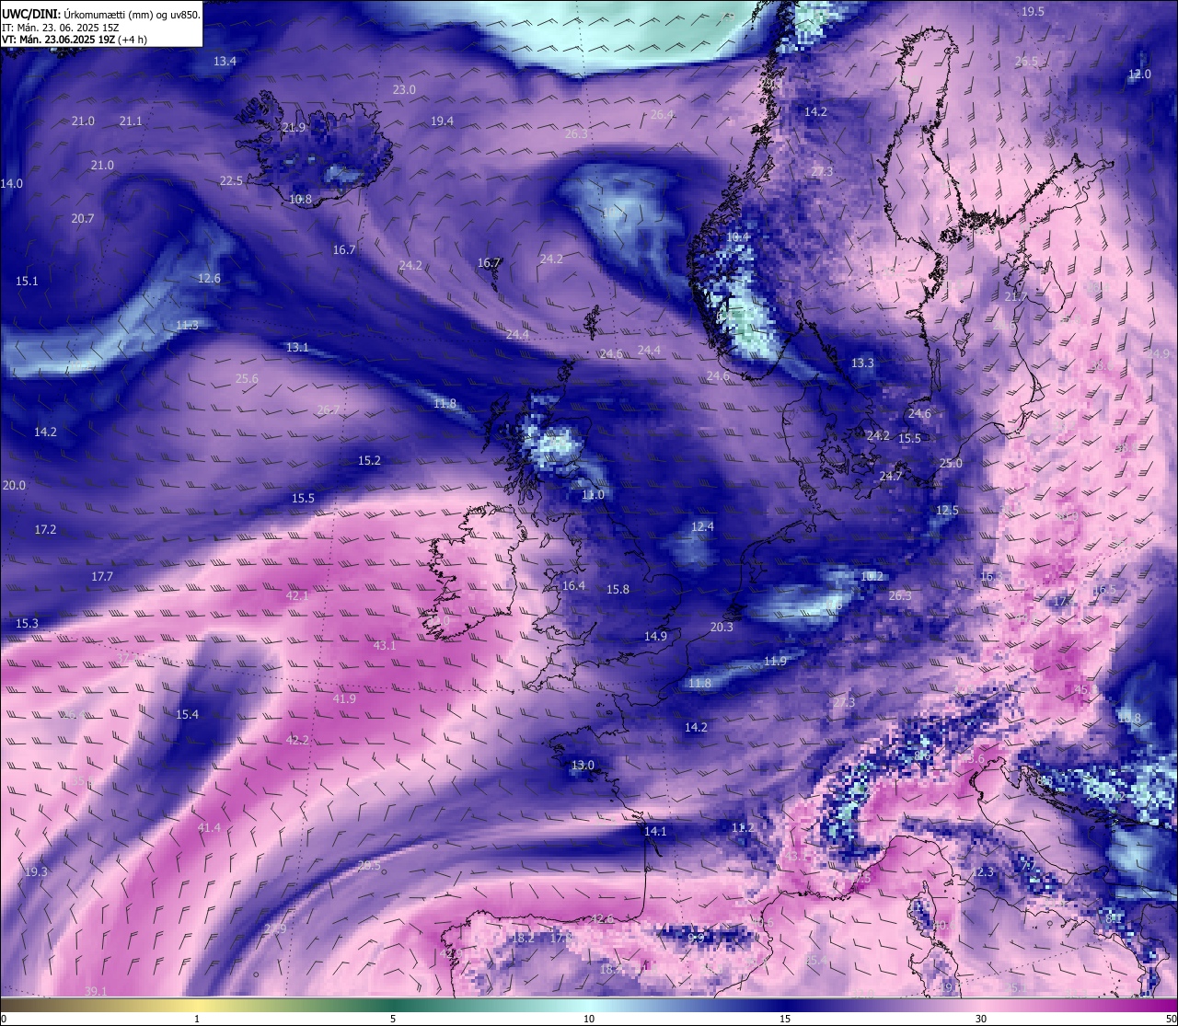Screen dimensions: 1178x1026
Task: Click the 11.3 value label
Action: pos(187,325)
